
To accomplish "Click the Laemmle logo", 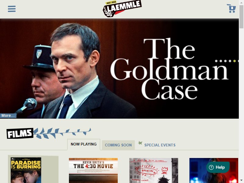I will click(x=122, y=9).
